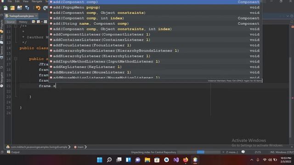Switch to the History view

pos(23,22)
